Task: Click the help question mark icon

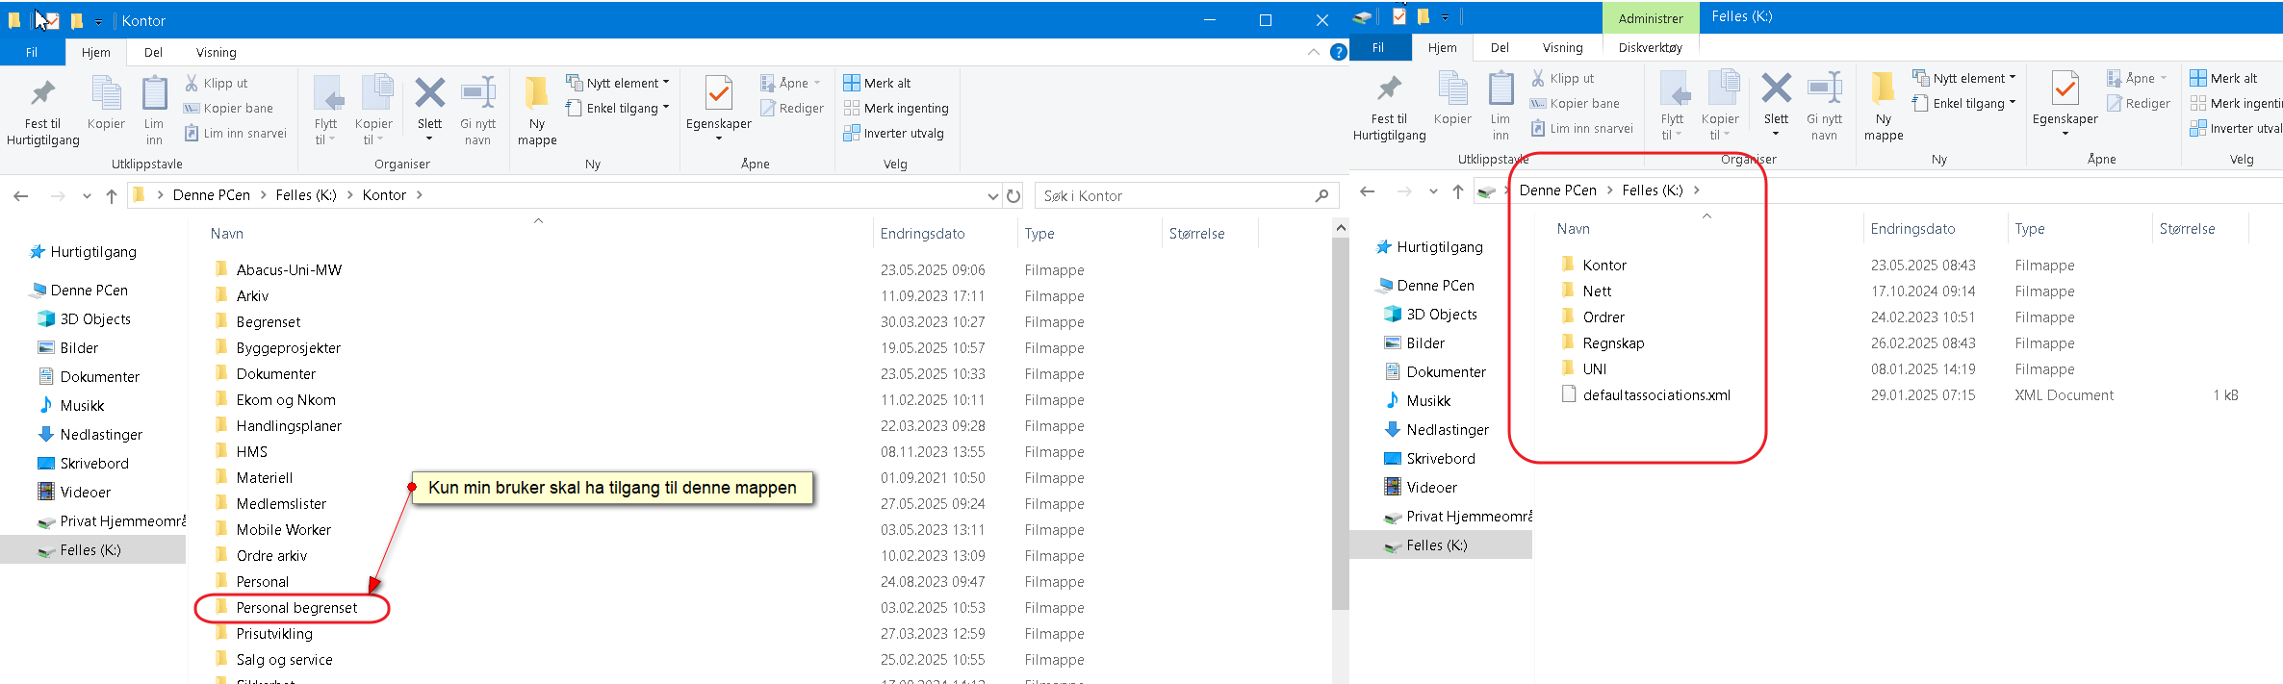Action: (x=1338, y=52)
